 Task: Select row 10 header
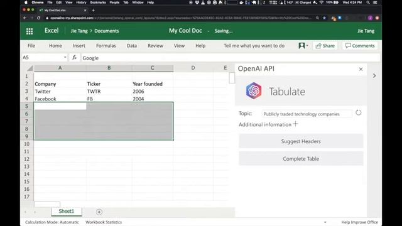(x=26, y=144)
